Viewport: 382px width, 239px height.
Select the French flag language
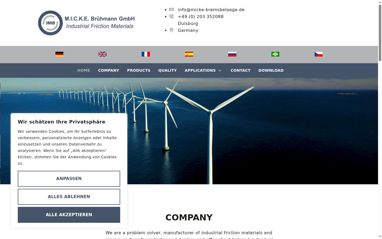146,54
